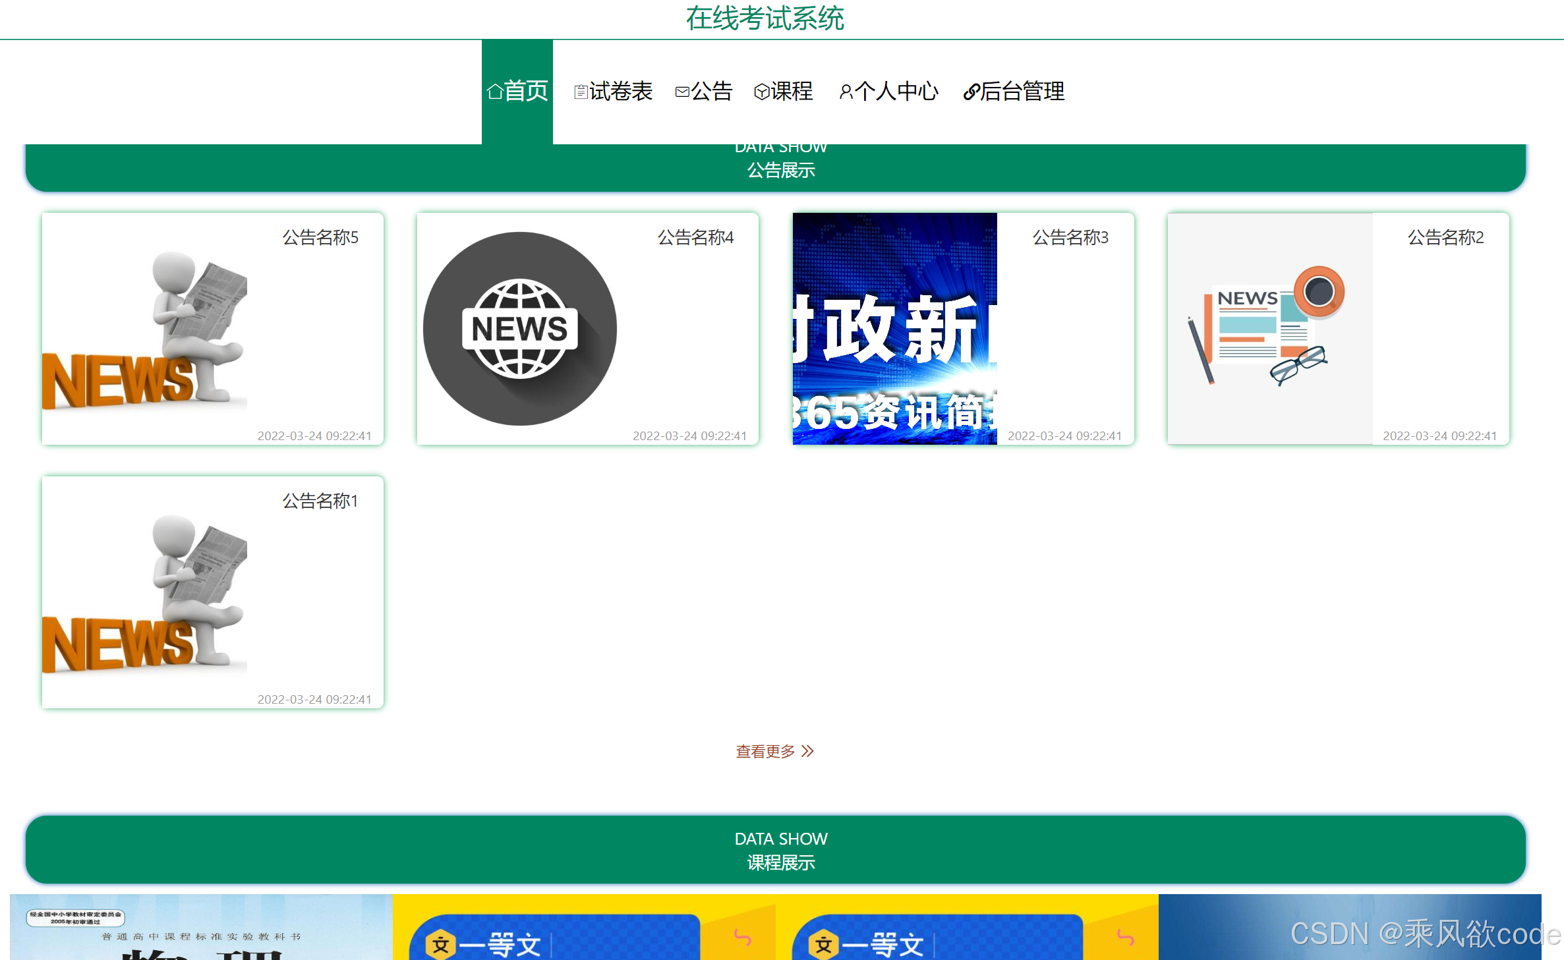Open announcement titled 公告名称4
The width and height of the screenshot is (1564, 960).
[x=695, y=237]
